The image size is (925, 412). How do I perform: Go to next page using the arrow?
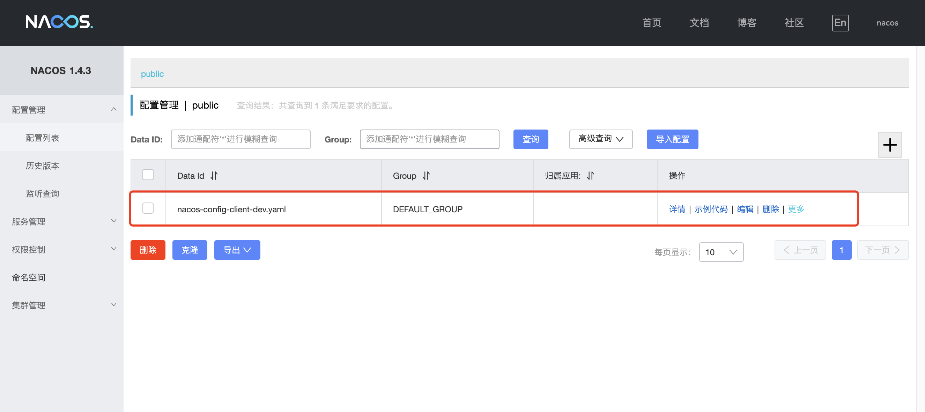pyautogui.click(x=883, y=250)
